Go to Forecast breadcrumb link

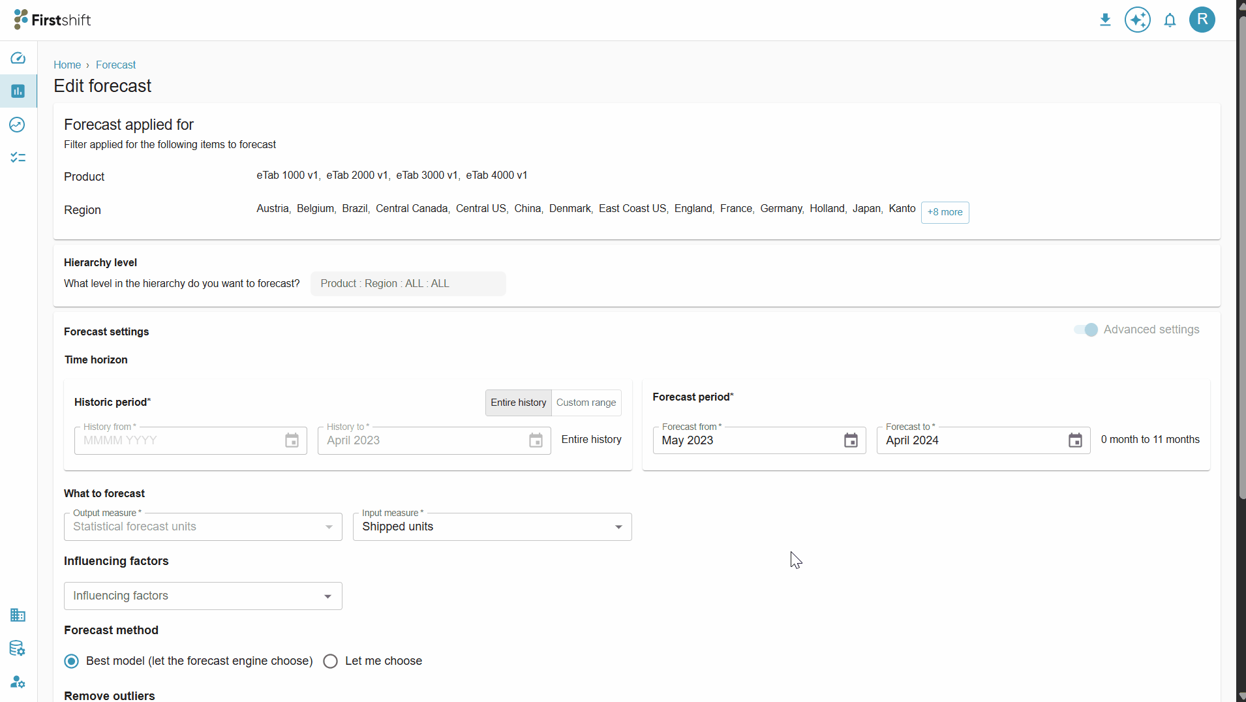click(x=116, y=65)
